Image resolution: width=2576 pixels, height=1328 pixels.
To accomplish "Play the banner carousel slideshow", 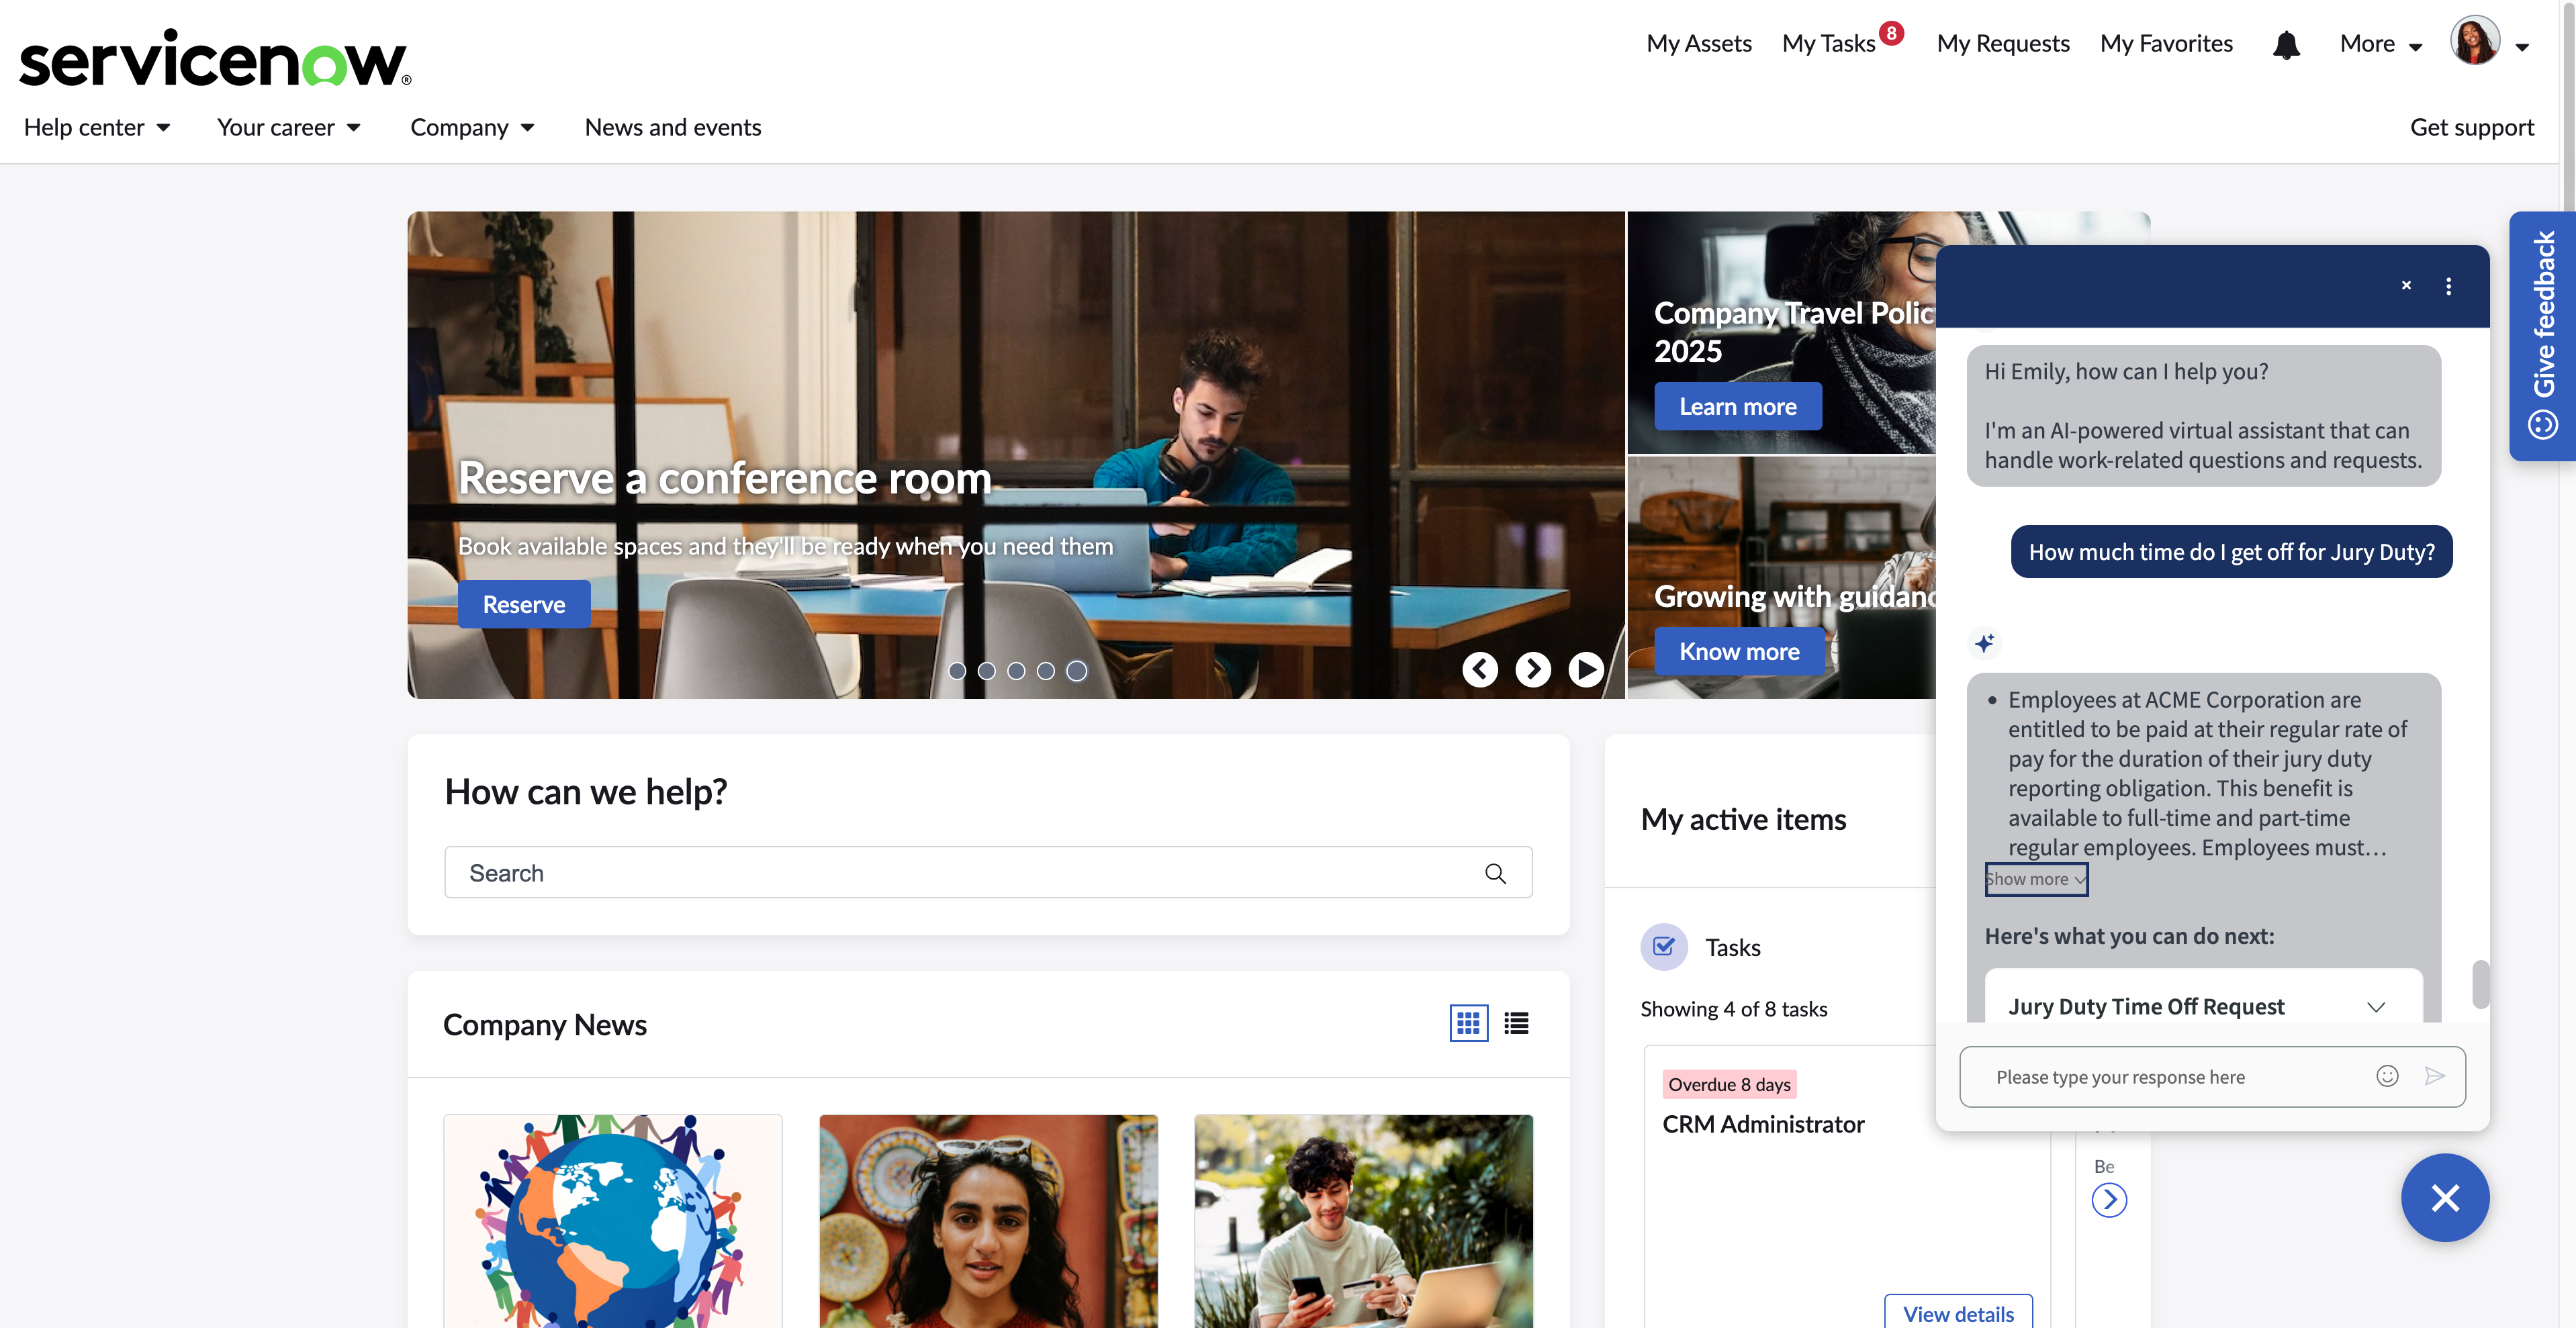I will point(1585,669).
